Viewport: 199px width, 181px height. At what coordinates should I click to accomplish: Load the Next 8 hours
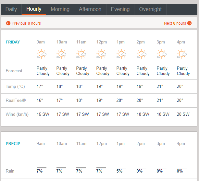tap(178, 23)
